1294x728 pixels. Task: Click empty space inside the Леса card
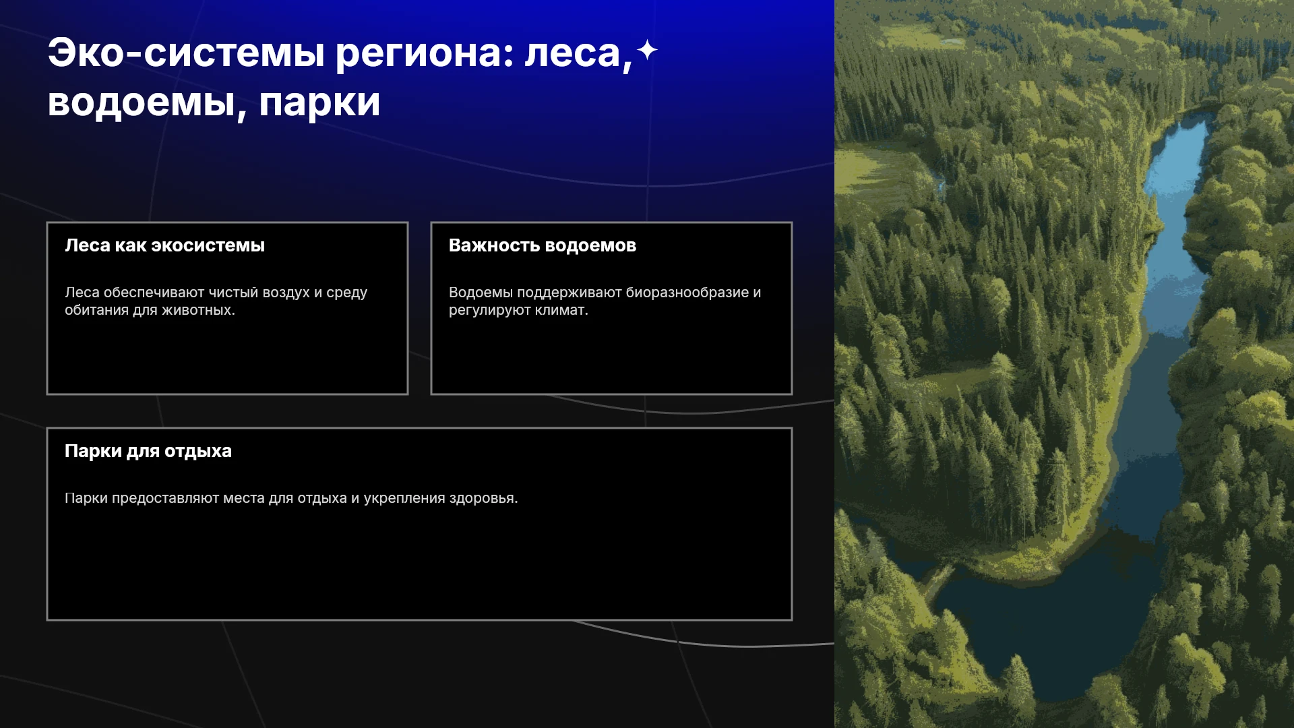pyautogui.click(x=227, y=357)
